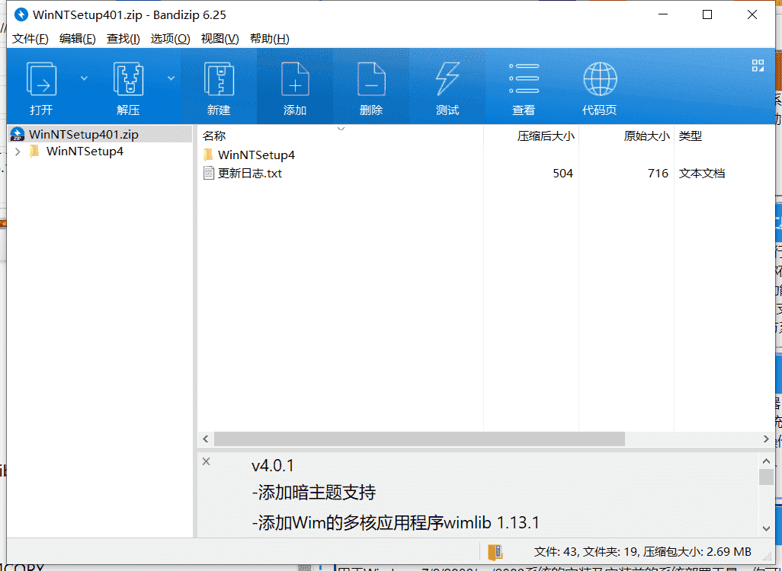Open the 视图(V) menu

pyautogui.click(x=220, y=39)
